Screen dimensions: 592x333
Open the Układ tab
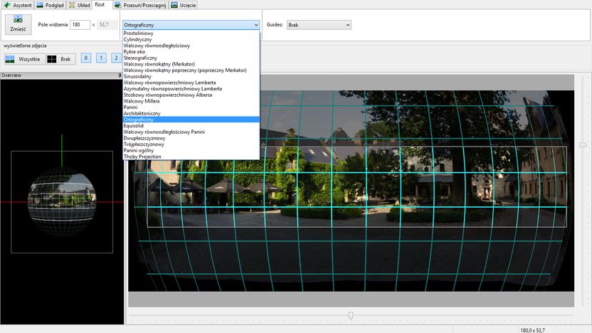point(80,5)
